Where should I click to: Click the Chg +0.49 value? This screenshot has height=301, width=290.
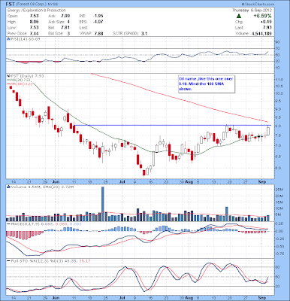[266, 22]
